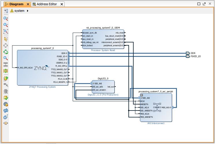The height and width of the screenshot is (144, 215).
Task: Click the blue Regenerate Layout arrows icon
Action: (5, 111)
